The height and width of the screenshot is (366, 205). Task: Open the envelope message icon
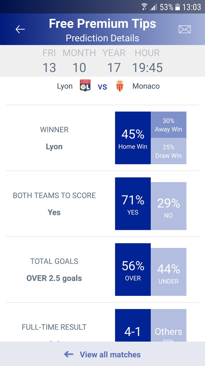pyautogui.click(x=185, y=29)
